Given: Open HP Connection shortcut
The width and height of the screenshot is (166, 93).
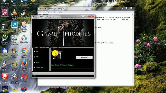Looking at the screenshot, I should pyautogui.click(x=15, y=3).
